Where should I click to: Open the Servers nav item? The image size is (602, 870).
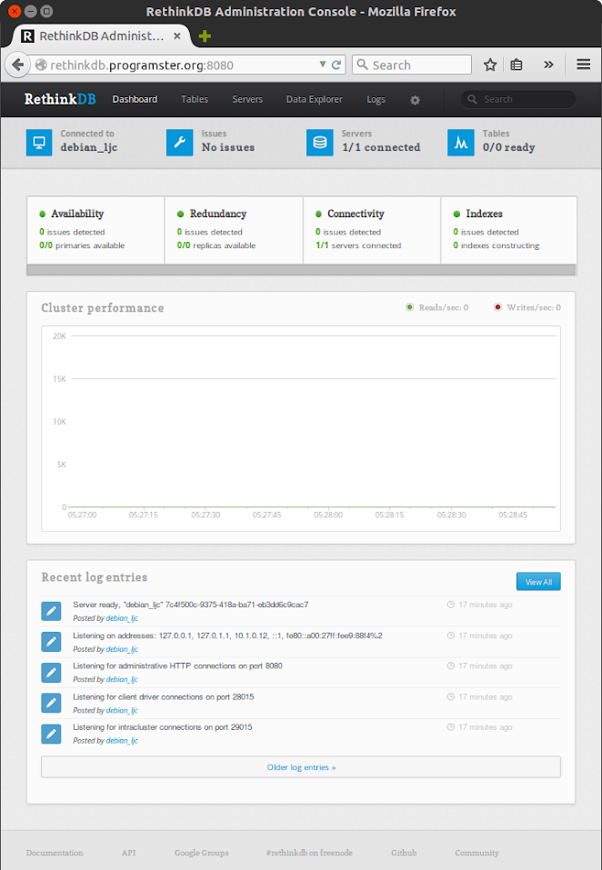(247, 99)
